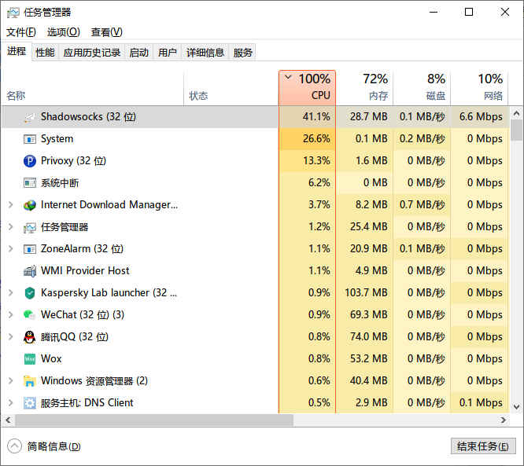Click the horizontal scrollbar left arrow
This screenshot has height=466, width=524.
point(8,420)
